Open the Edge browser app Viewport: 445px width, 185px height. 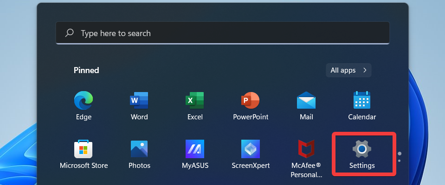pyautogui.click(x=84, y=105)
